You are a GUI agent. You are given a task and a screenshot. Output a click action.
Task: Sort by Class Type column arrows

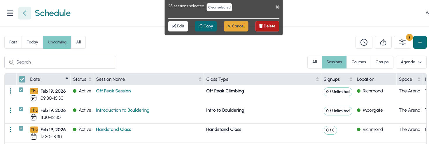click(x=317, y=79)
